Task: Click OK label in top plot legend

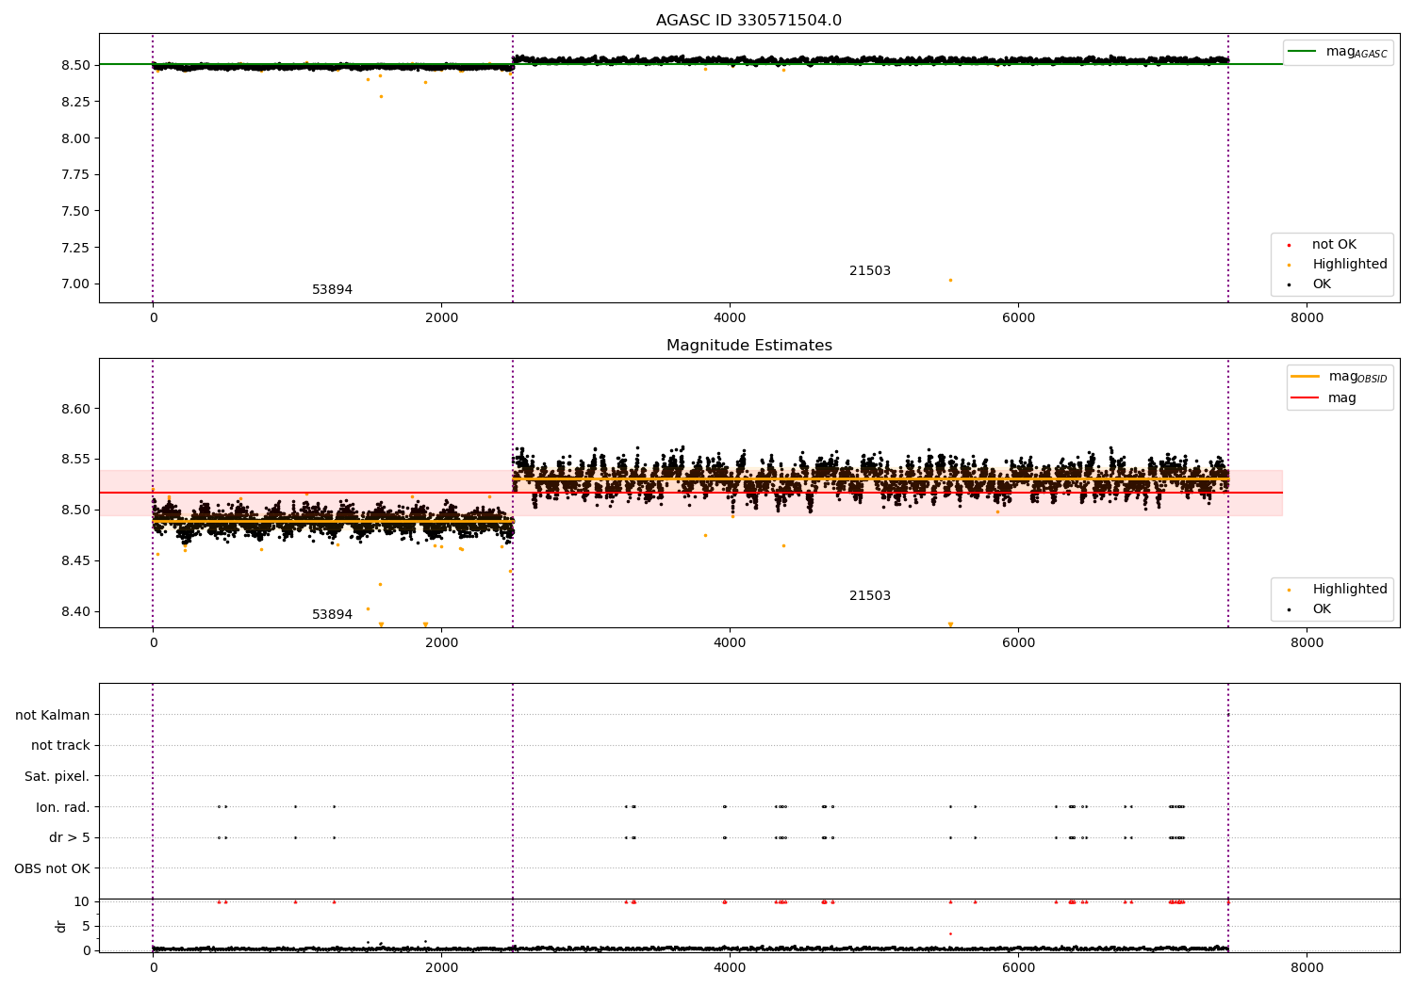Action: [1322, 284]
